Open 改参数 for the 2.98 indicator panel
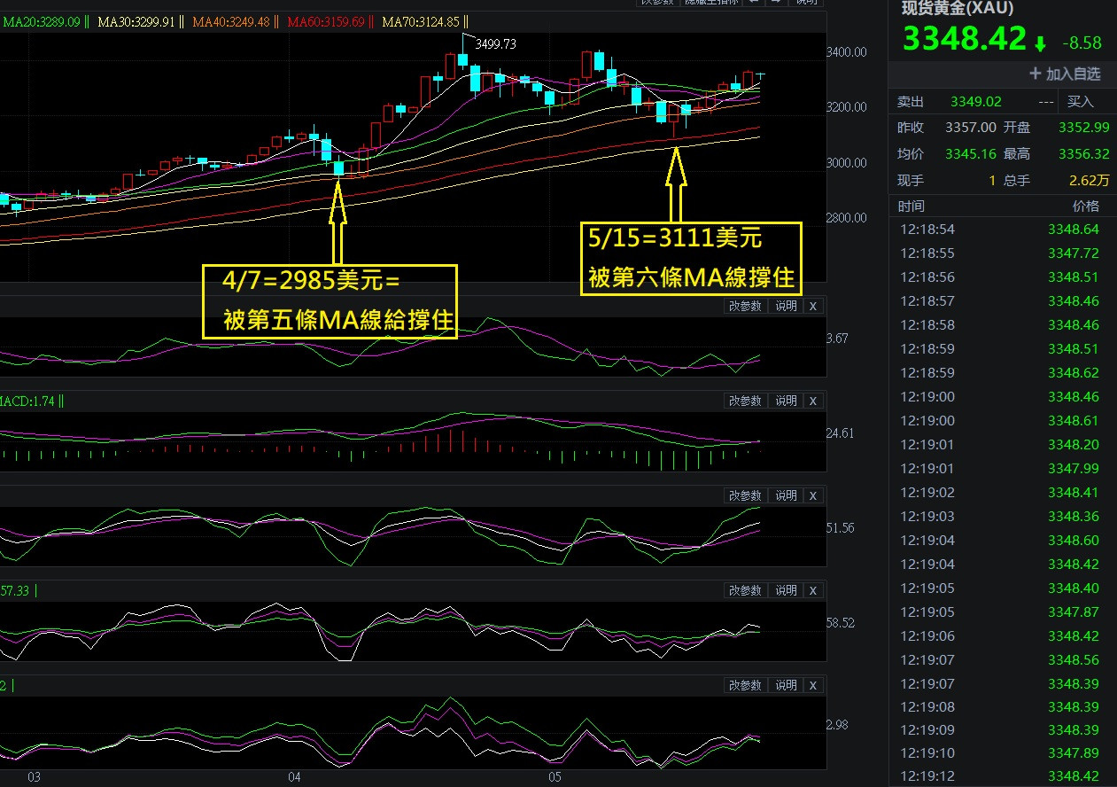Viewport: 1117px width, 787px height. click(x=745, y=685)
